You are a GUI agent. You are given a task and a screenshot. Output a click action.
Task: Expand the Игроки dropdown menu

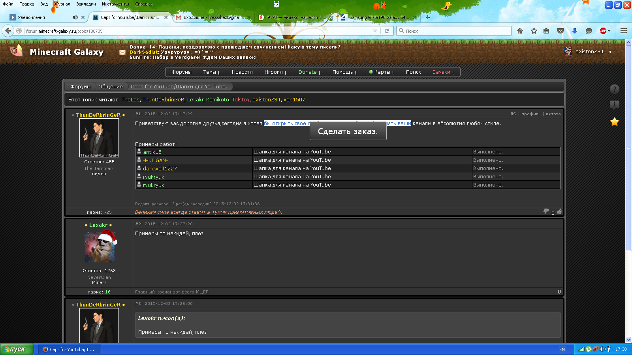[x=275, y=72]
